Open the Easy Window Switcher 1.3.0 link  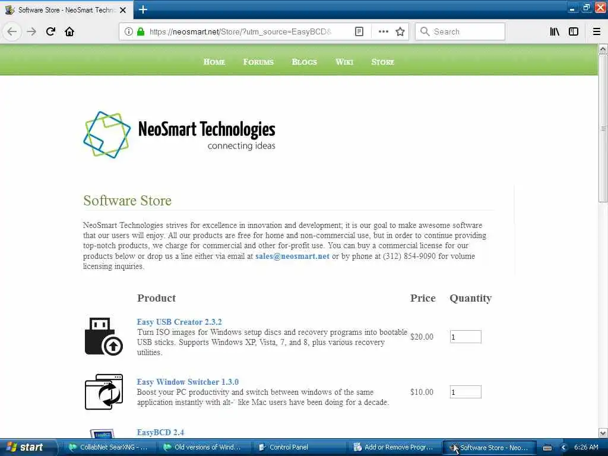click(188, 382)
